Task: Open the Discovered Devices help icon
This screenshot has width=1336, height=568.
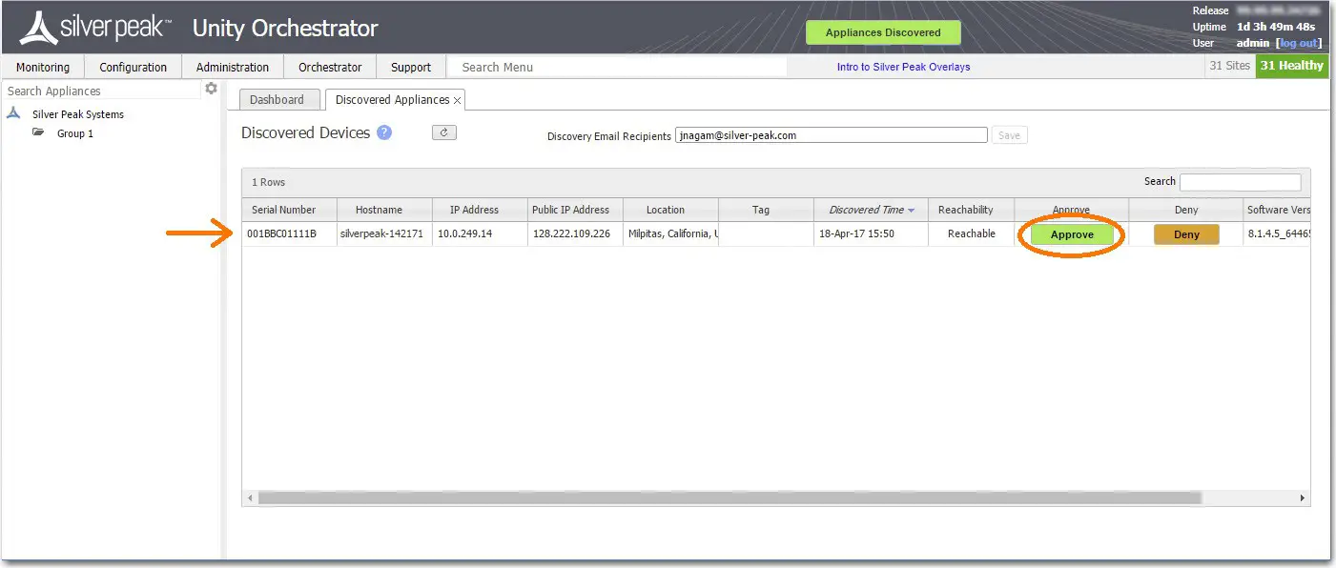Action: tap(384, 132)
